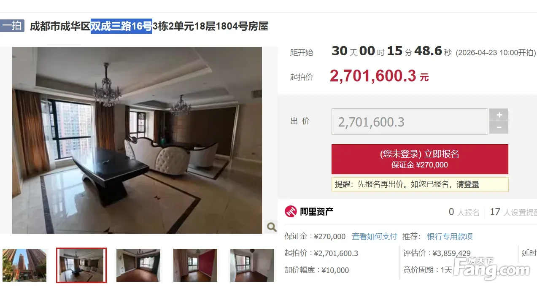Select the third room thumbnail
Screen dimensions: 537x286
[x=138, y=265]
